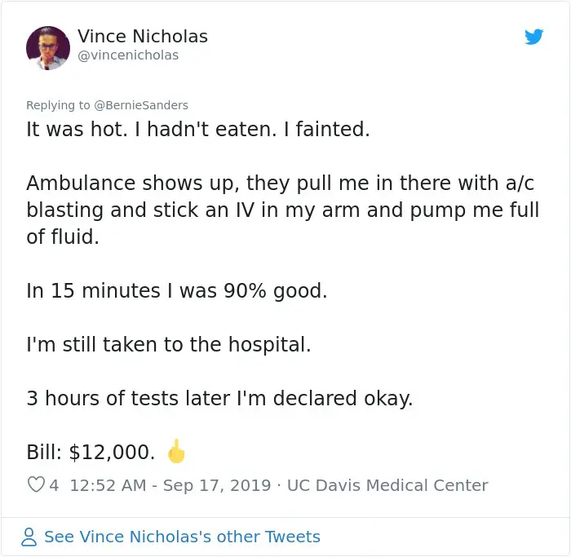Click the line 'I'm still taken to the hospital.'

(x=169, y=344)
